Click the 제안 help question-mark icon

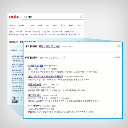(x=14, y=32)
